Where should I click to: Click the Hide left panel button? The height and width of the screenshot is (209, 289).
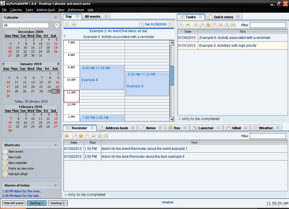[14, 203]
